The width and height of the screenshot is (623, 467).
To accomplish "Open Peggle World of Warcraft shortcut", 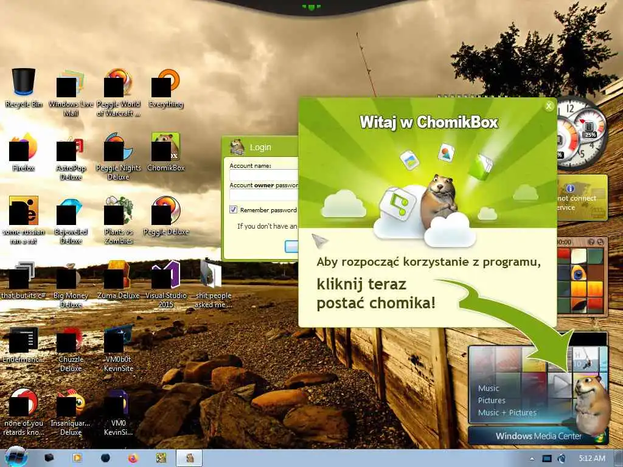I will [x=119, y=93].
